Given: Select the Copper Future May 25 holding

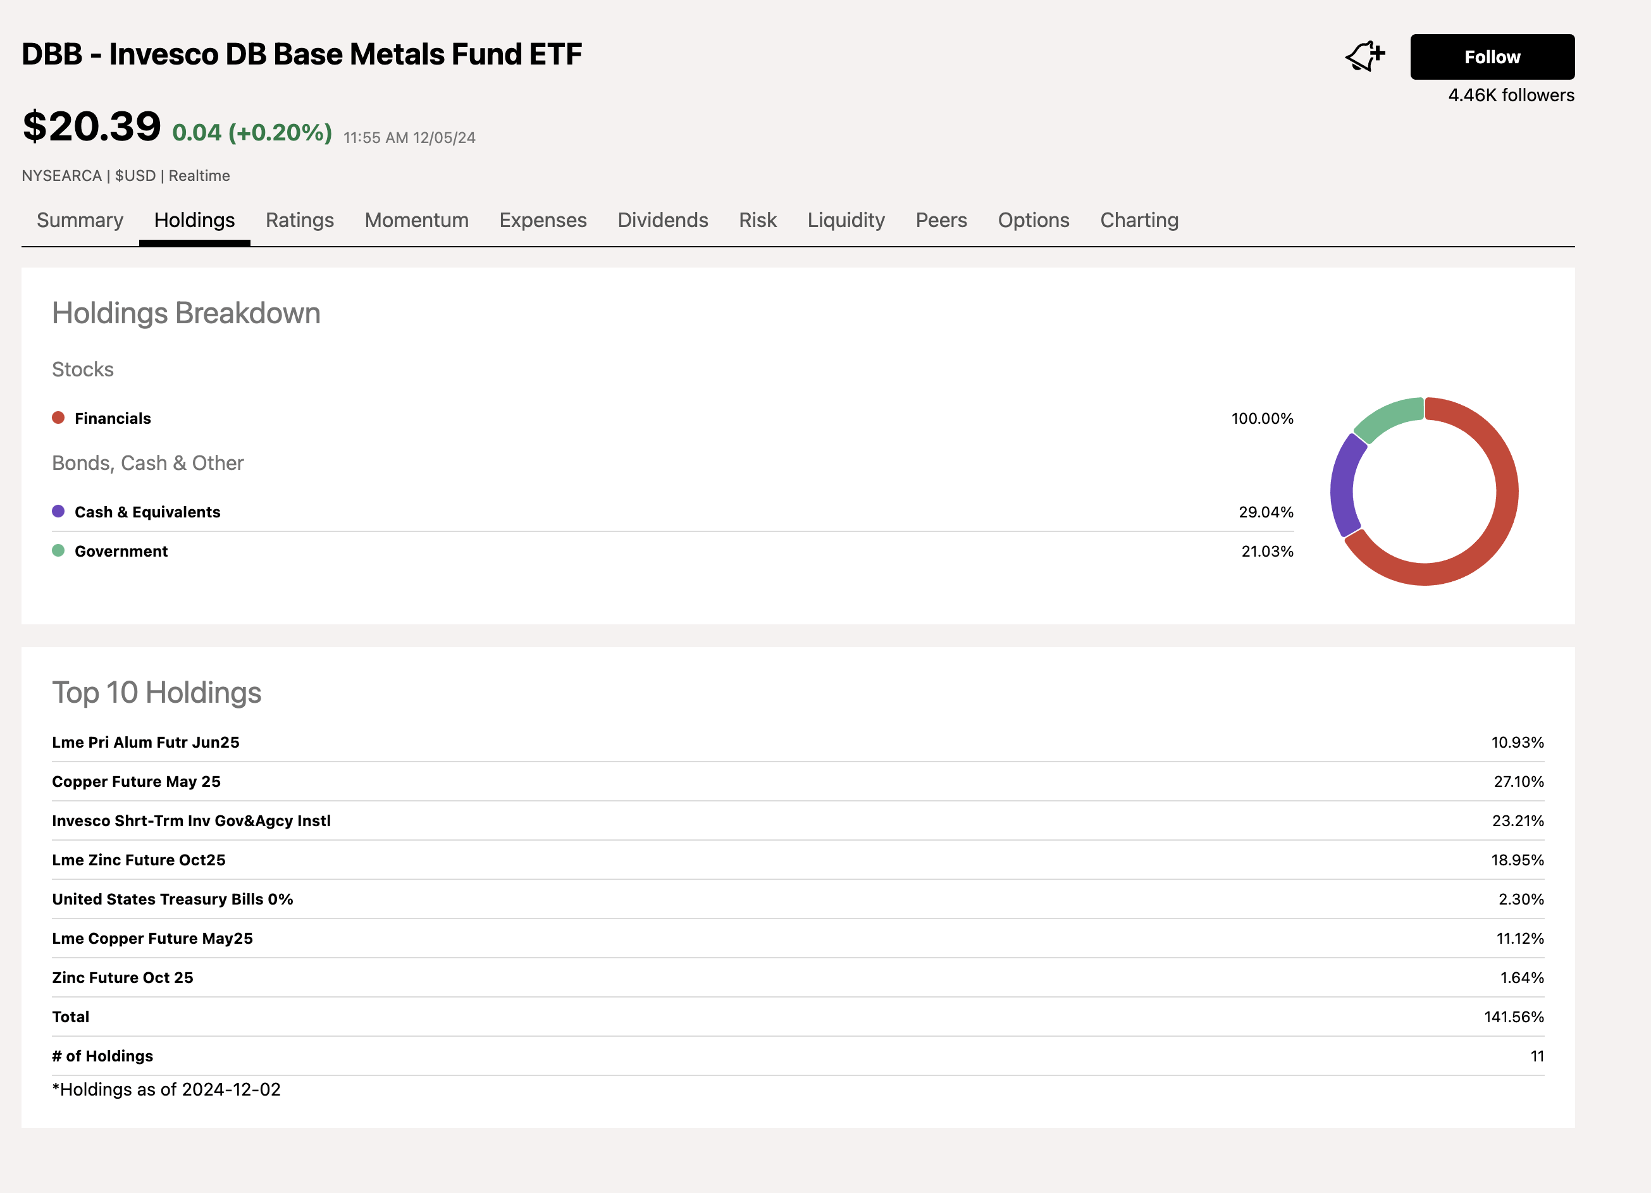Looking at the screenshot, I should [137, 781].
